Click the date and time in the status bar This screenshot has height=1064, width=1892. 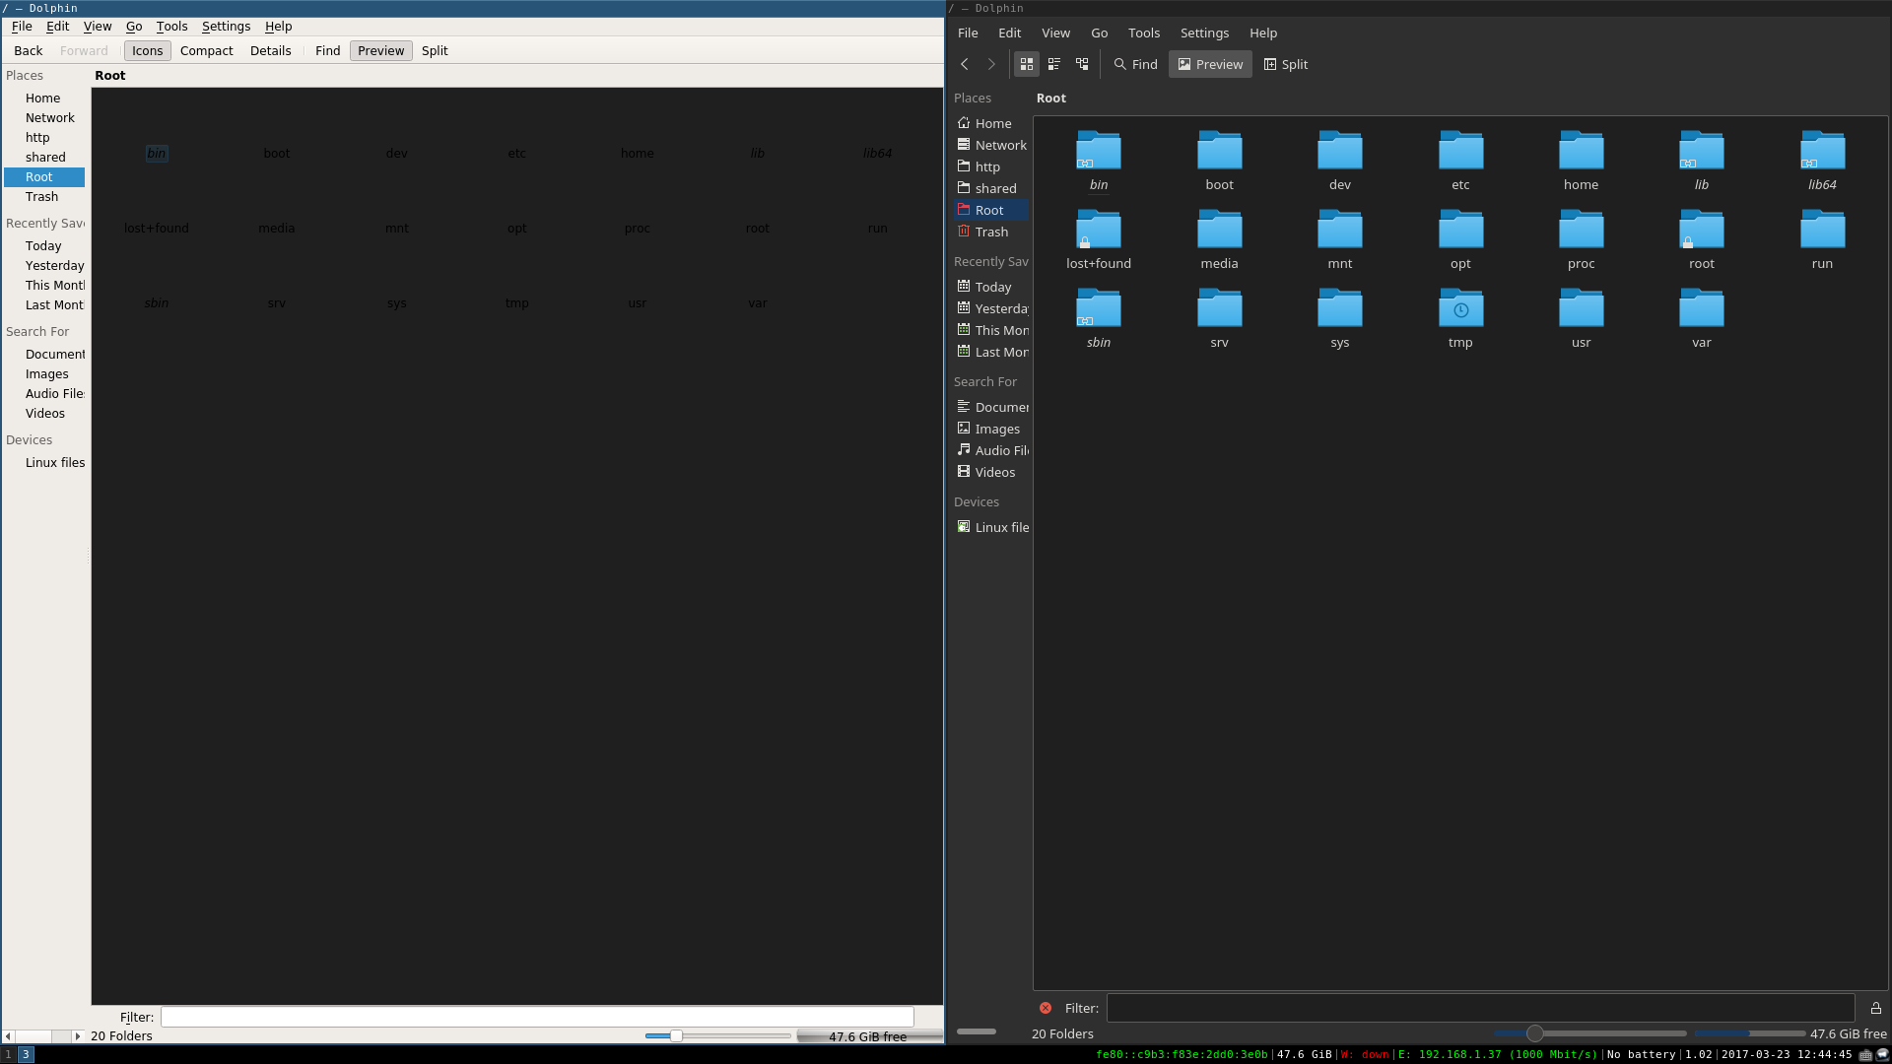pos(1787,1054)
